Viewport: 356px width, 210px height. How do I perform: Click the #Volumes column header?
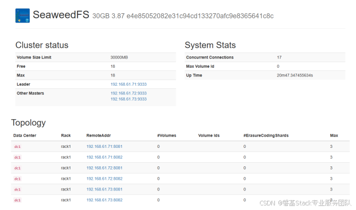click(x=166, y=136)
